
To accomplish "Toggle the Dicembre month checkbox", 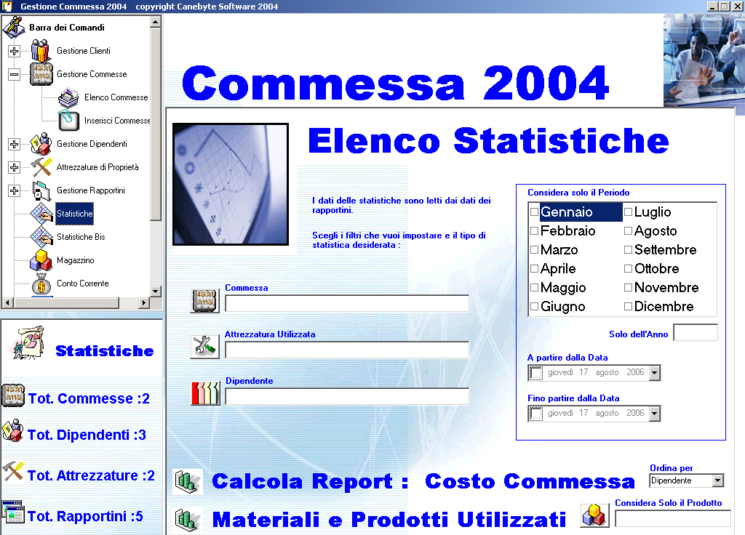I will (x=628, y=307).
